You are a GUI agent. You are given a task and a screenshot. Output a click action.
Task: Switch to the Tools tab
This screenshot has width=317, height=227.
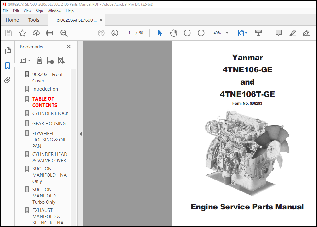point(34,20)
